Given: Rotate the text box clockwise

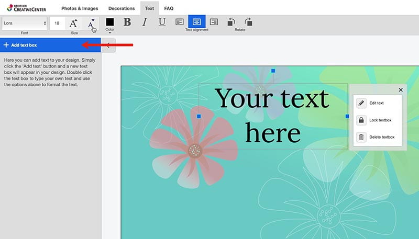Looking at the screenshot, I should pyautogui.click(x=248, y=22).
